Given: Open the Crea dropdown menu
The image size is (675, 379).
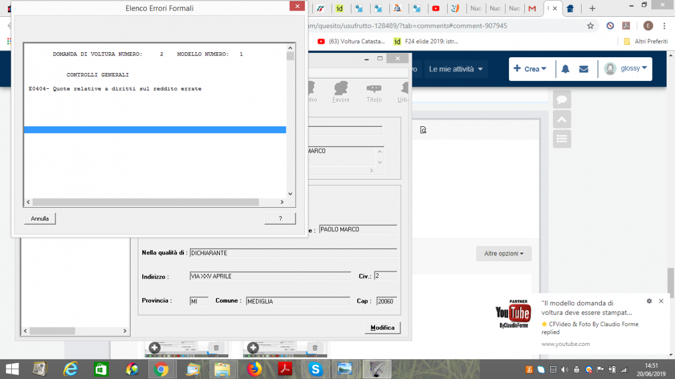Looking at the screenshot, I should tap(530, 69).
